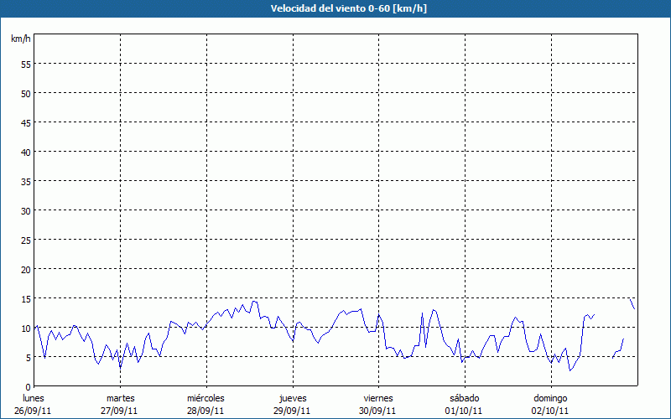Select the 'sábado 01/10/11' date label
Screen dimensions: 671x419
coord(464,404)
